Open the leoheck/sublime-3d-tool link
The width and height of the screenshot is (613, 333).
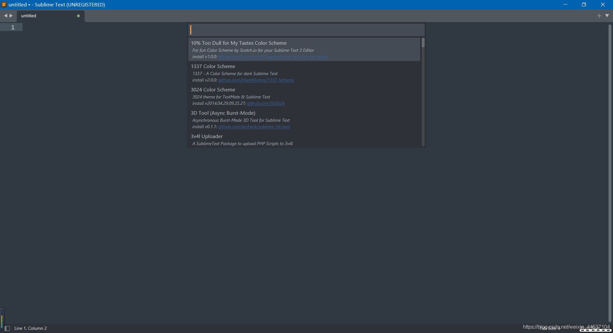[254, 127]
